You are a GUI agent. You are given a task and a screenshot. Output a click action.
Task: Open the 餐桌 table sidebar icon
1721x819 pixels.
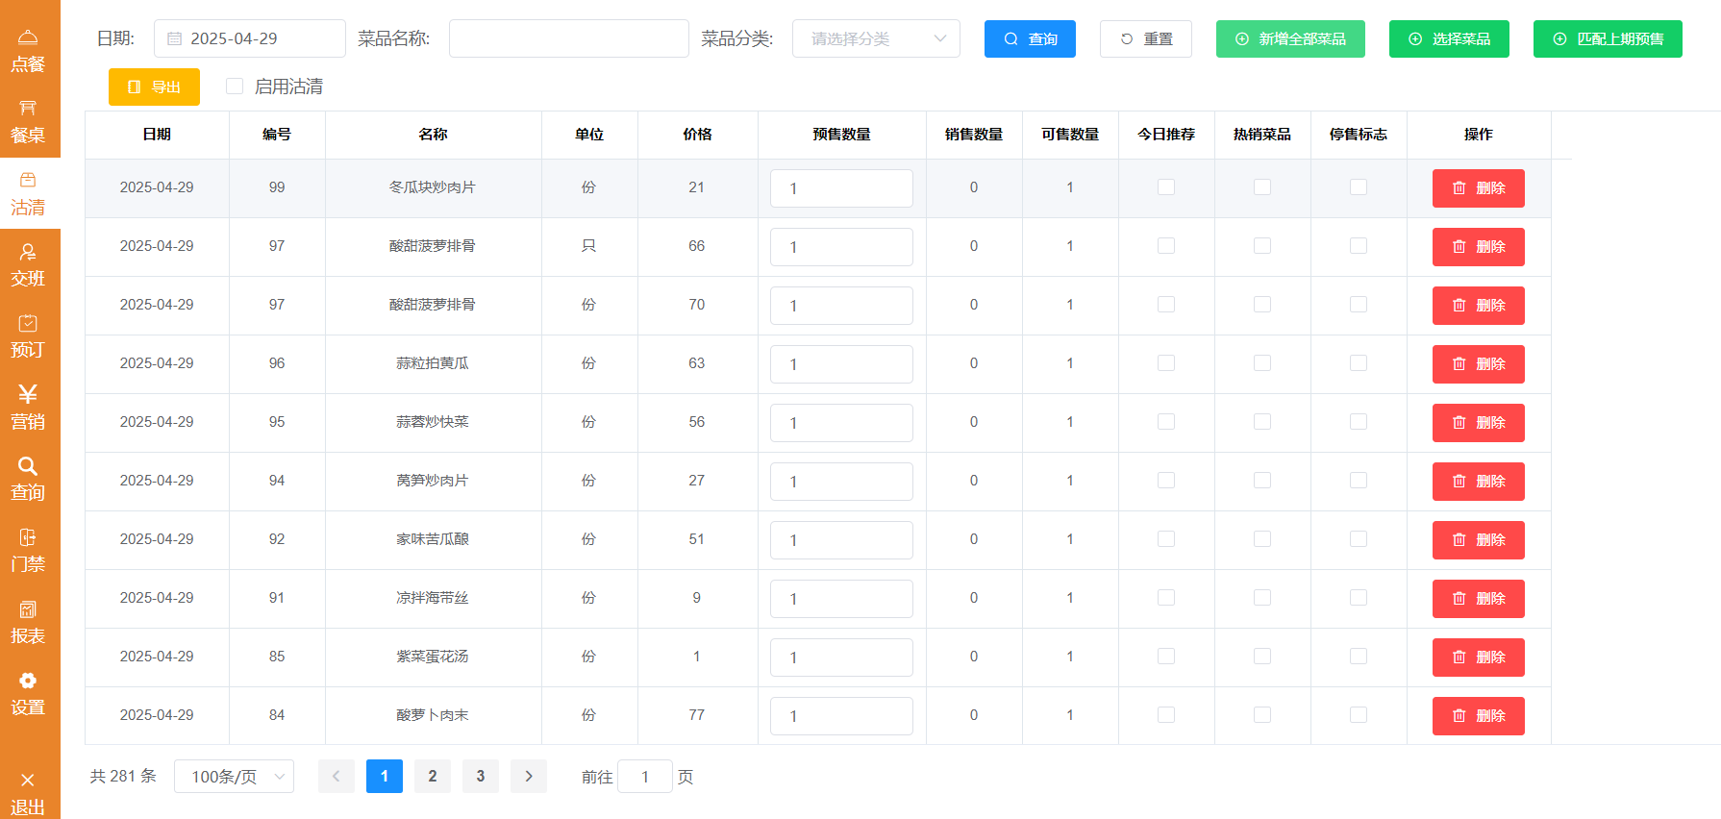[28, 121]
